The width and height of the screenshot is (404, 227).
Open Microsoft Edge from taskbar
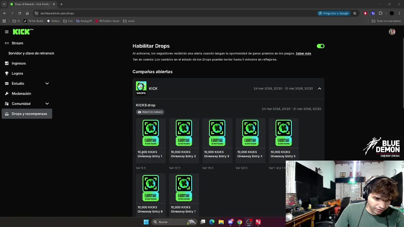click(212, 222)
